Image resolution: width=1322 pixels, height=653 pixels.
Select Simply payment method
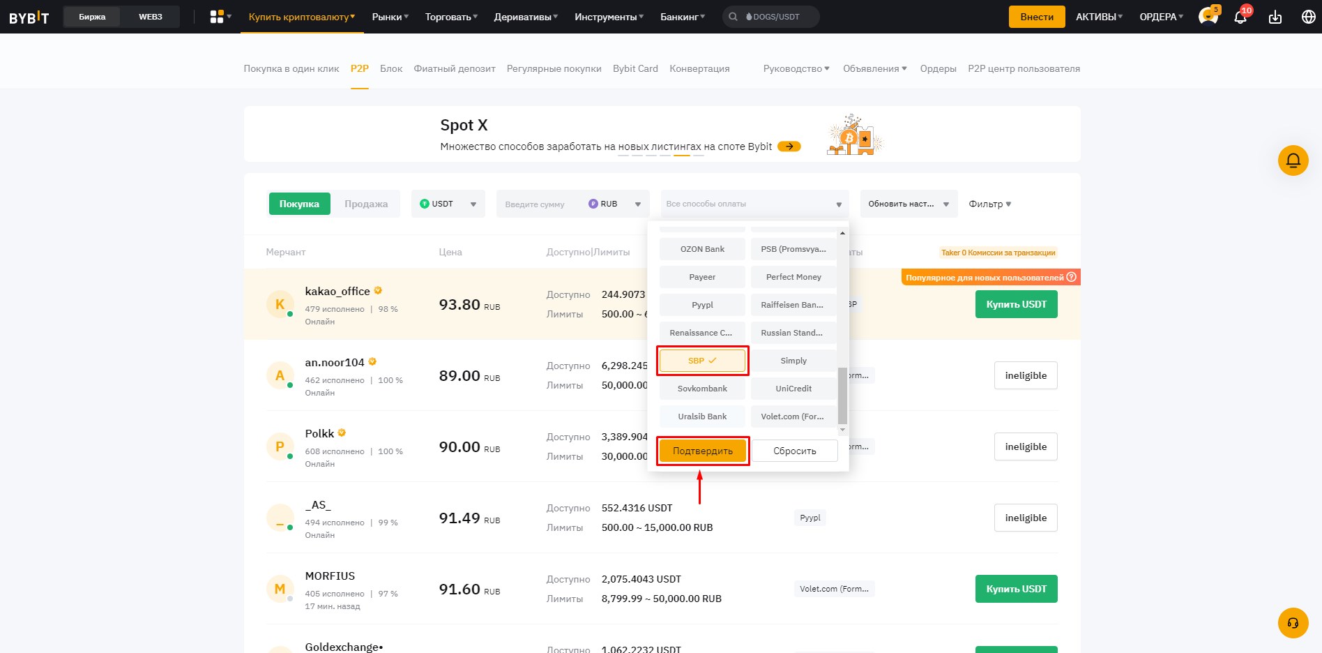[793, 361]
